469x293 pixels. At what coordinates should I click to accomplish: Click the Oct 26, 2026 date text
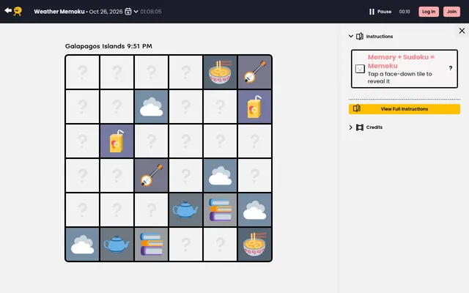click(x=106, y=12)
